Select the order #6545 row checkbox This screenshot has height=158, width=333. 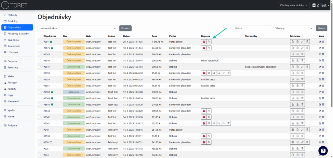click(x=39, y=54)
